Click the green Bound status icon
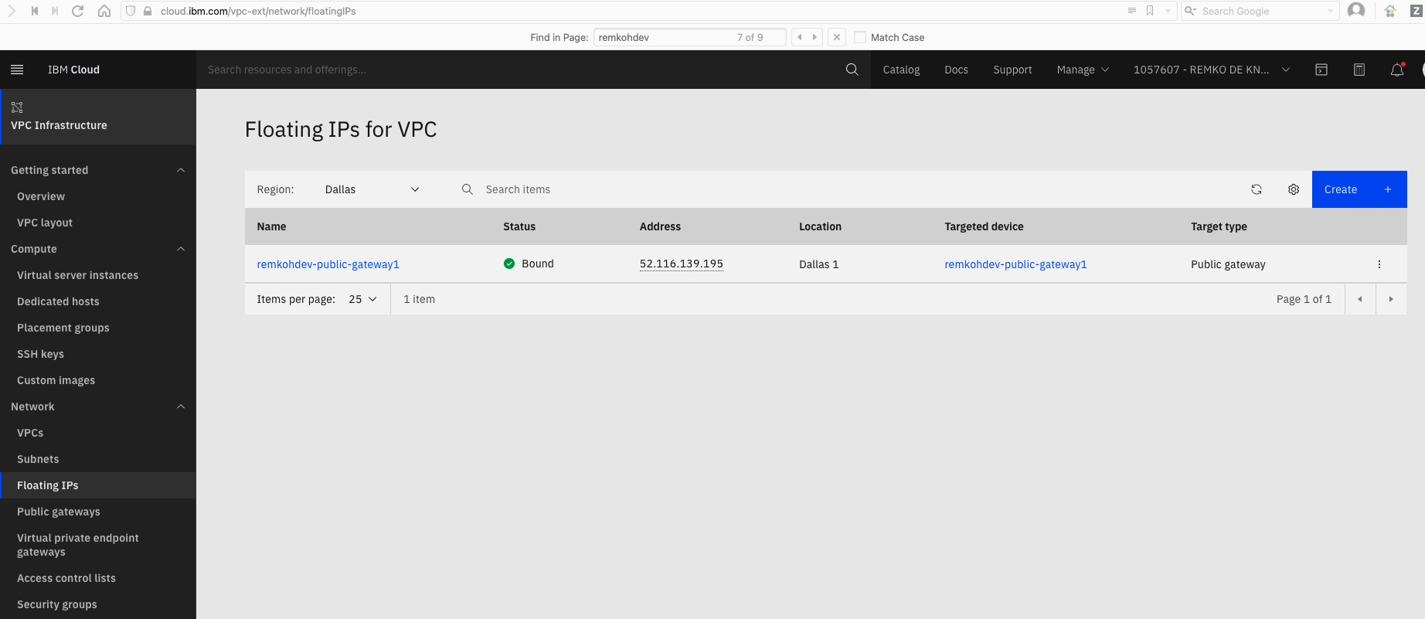1425x619 pixels. click(509, 264)
